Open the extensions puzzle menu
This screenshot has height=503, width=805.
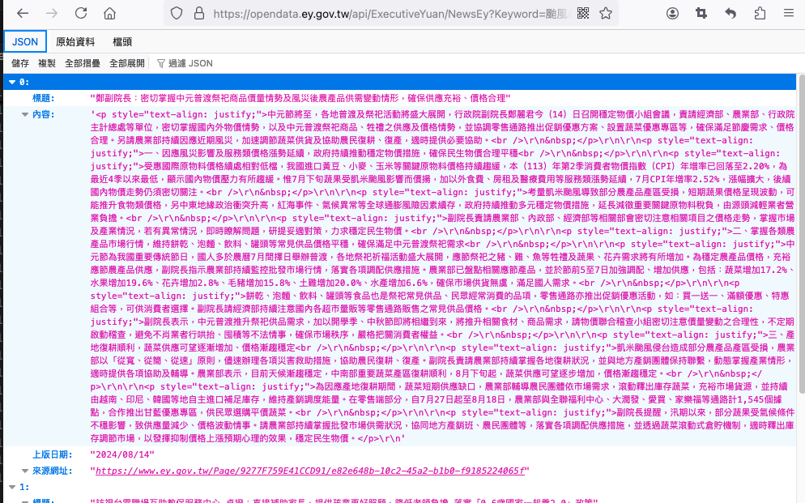point(760,13)
